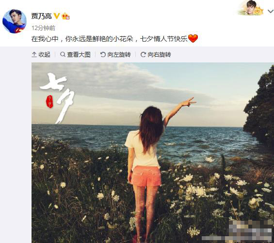
Task: Open the 12分钟前 timestamp link
Action: [x=43, y=28]
